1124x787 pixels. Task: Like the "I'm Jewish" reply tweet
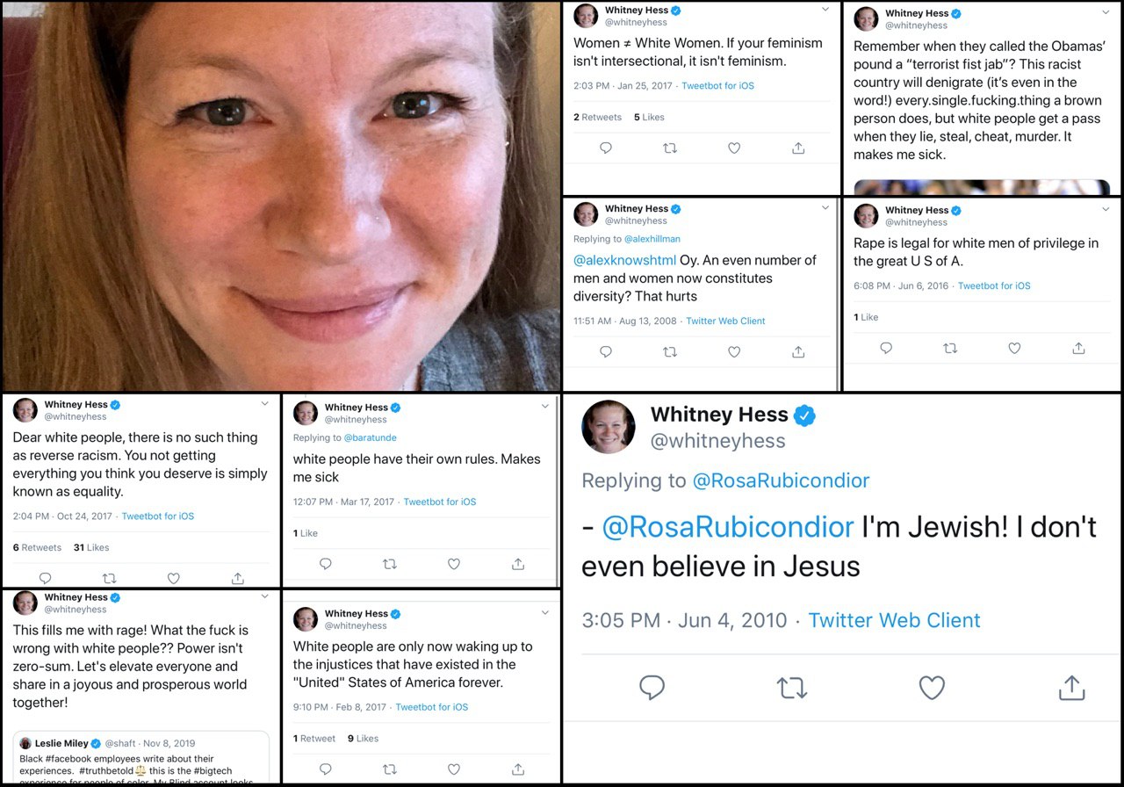[x=932, y=688]
